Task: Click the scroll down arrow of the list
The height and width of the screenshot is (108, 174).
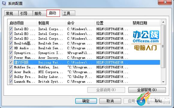Action: click(x=163, y=82)
